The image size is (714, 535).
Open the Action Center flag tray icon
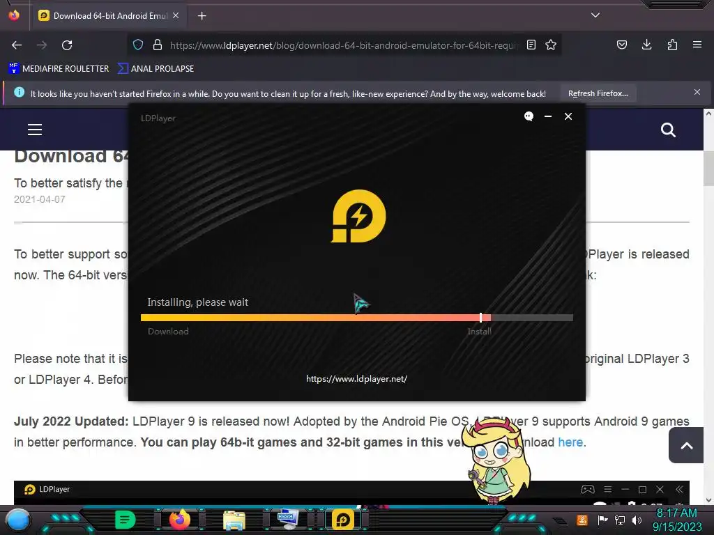pyautogui.click(x=602, y=520)
